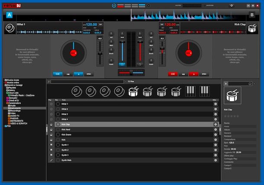The width and height of the screenshot is (264, 185).
Task: Select the Kick Snare track row
Action: click(x=137, y=135)
